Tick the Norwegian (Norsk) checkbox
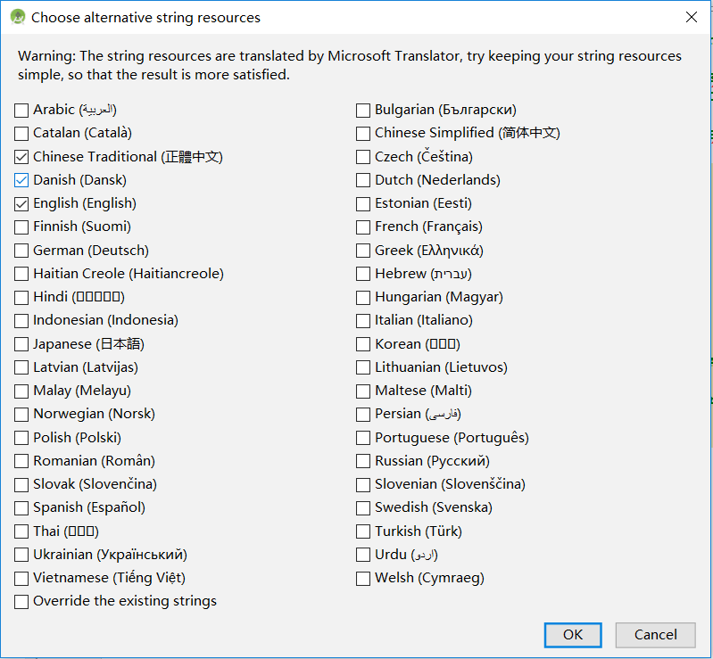 pos(21,415)
